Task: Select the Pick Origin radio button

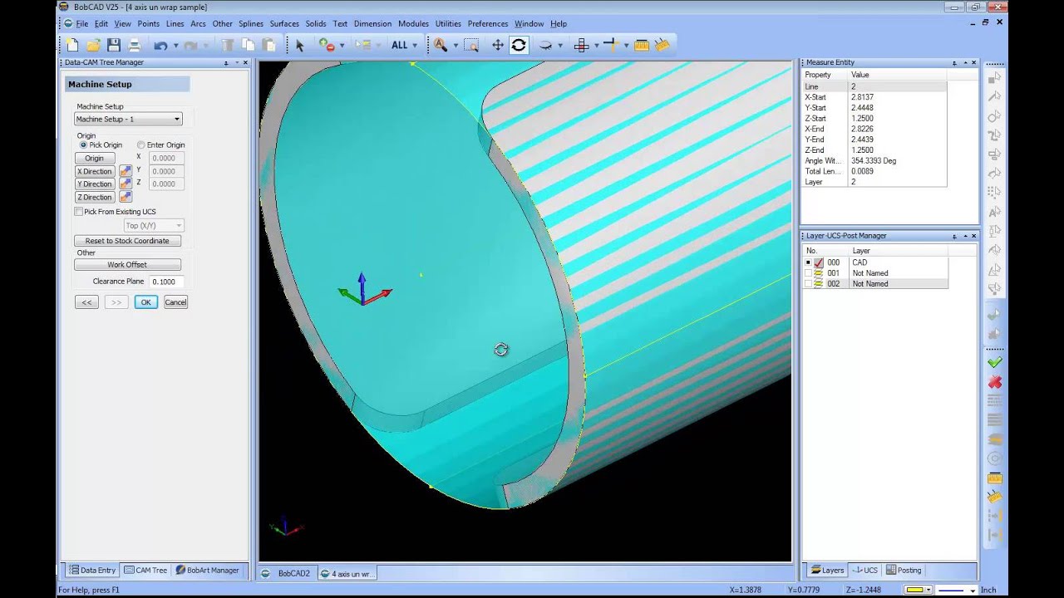Action: tap(83, 145)
